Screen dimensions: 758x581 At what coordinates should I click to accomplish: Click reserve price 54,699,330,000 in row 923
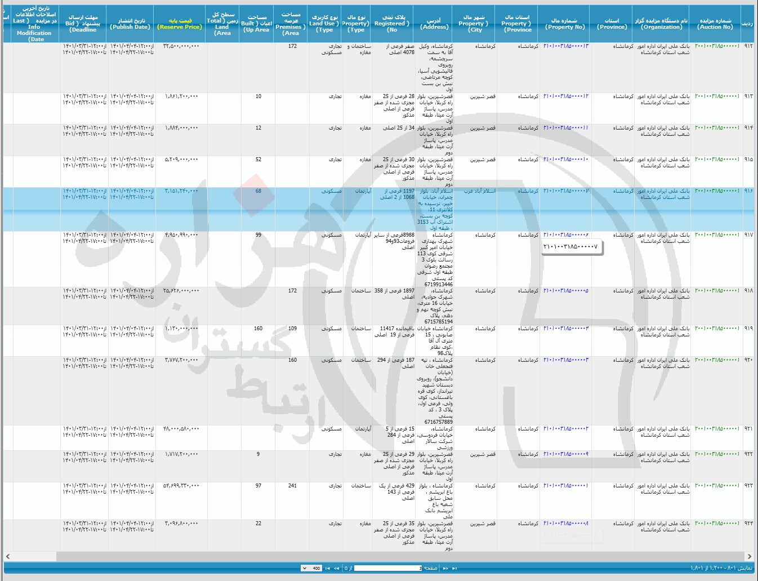181,486
